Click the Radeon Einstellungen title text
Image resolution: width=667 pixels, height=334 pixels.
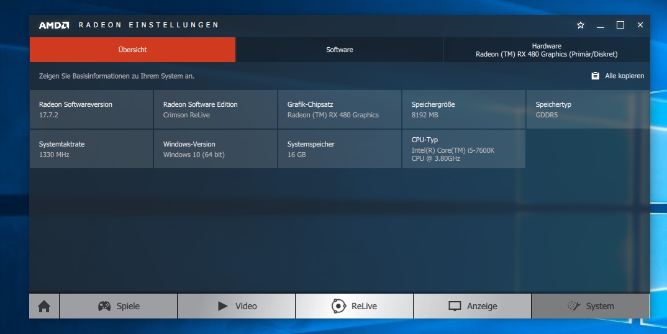tap(148, 25)
